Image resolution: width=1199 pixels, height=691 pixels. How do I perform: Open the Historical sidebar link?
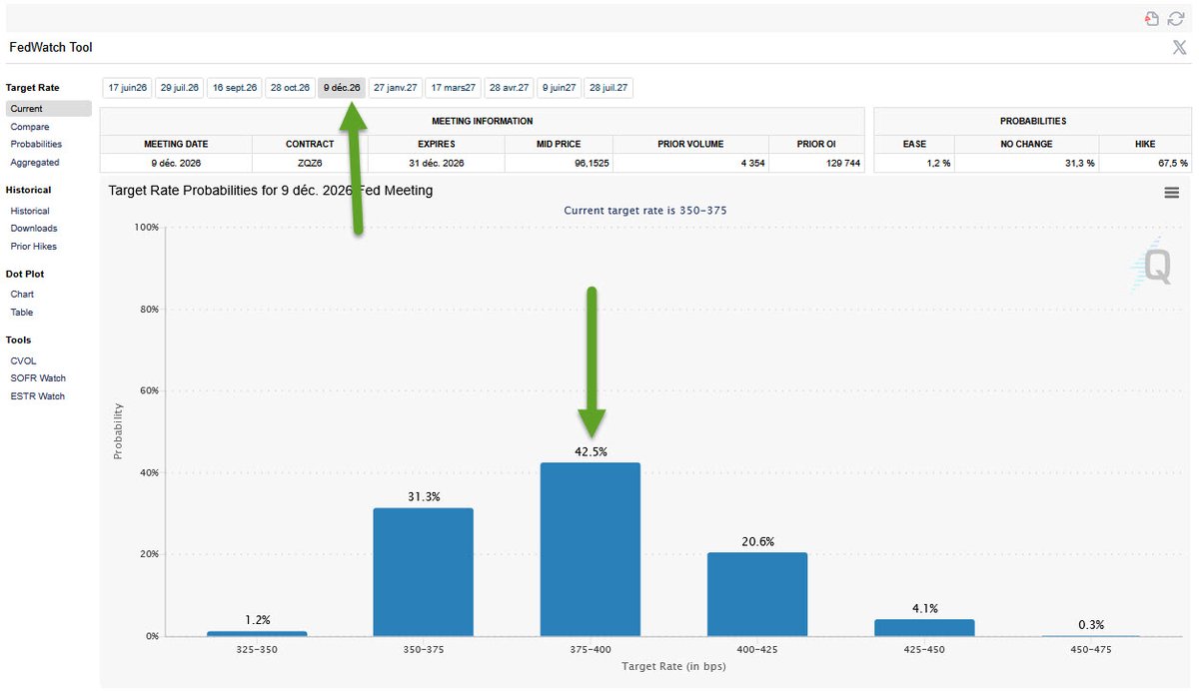(x=30, y=211)
